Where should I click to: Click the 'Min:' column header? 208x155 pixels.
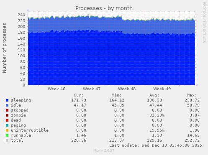pyautogui.click(x=116, y=95)
